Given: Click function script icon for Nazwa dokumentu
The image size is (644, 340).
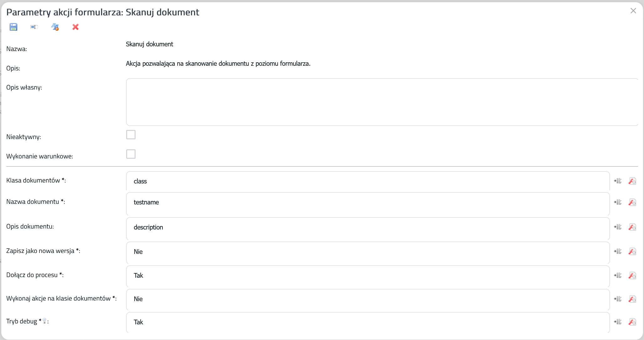Looking at the screenshot, I should click(x=632, y=202).
